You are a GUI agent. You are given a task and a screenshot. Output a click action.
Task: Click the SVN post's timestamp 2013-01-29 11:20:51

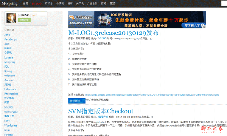point(129,117)
